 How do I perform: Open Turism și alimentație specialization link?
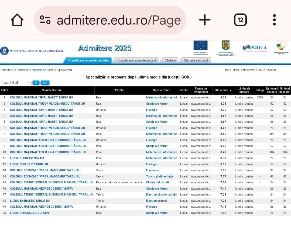coord(159,176)
